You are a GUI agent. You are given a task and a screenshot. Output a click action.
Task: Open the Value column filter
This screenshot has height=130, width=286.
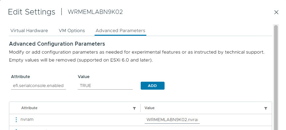coord(266,108)
